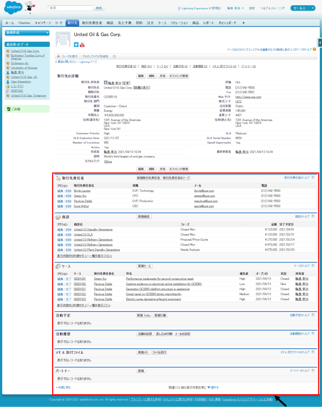This screenshot has height=407, width=322.
Task: Click the メールの送信 button
Action: 182,334
